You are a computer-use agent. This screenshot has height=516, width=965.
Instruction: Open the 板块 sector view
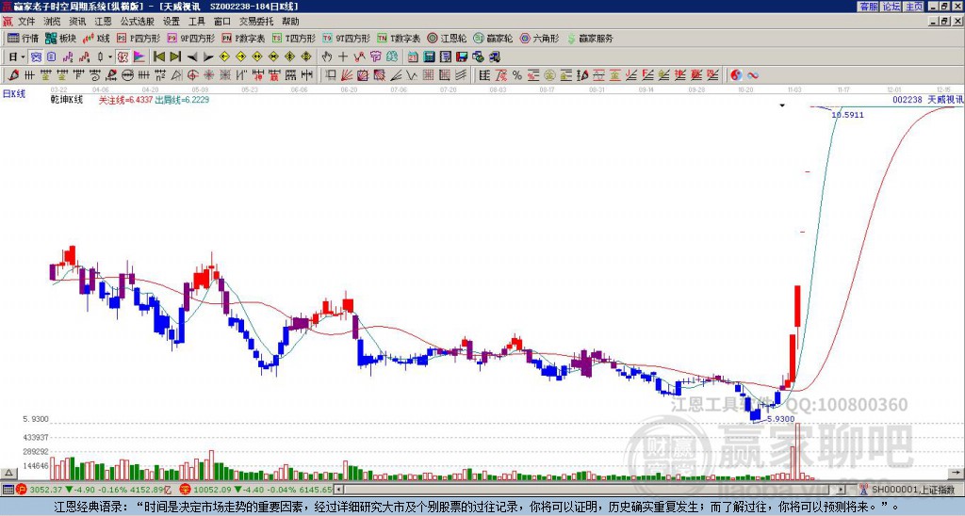click(x=60, y=38)
